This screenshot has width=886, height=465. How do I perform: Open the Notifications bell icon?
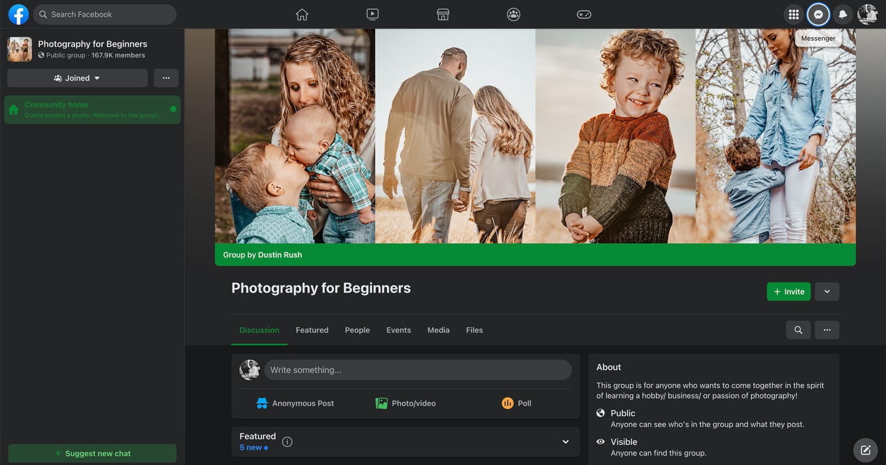point(843,14)
